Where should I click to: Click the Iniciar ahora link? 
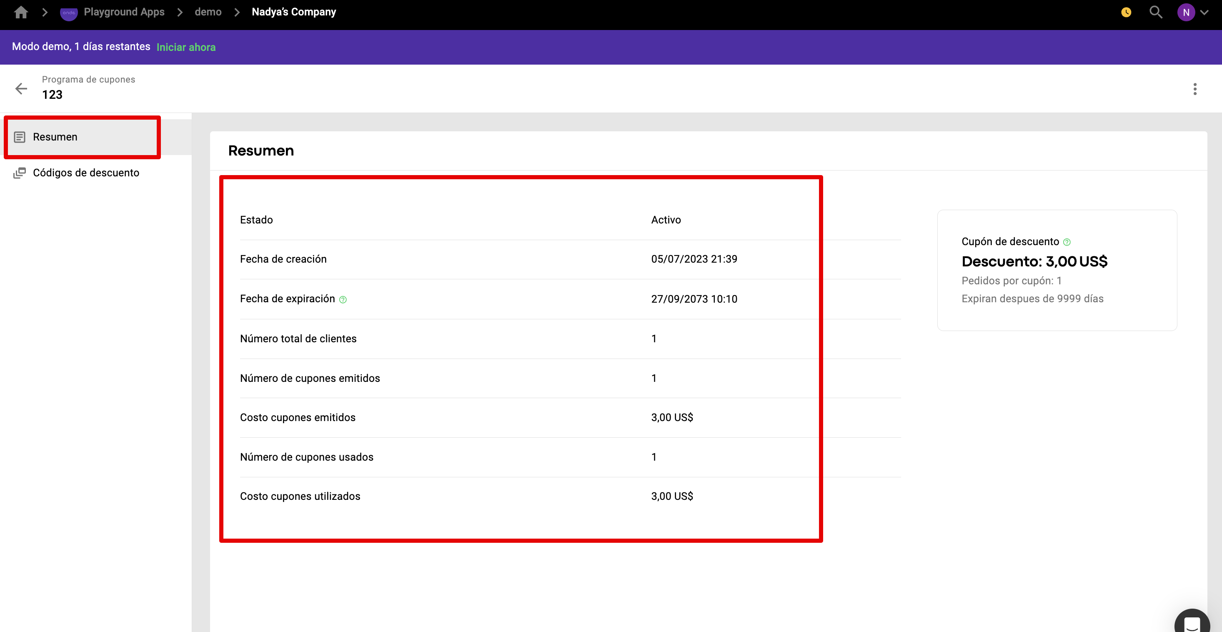[x=186, y=47]
